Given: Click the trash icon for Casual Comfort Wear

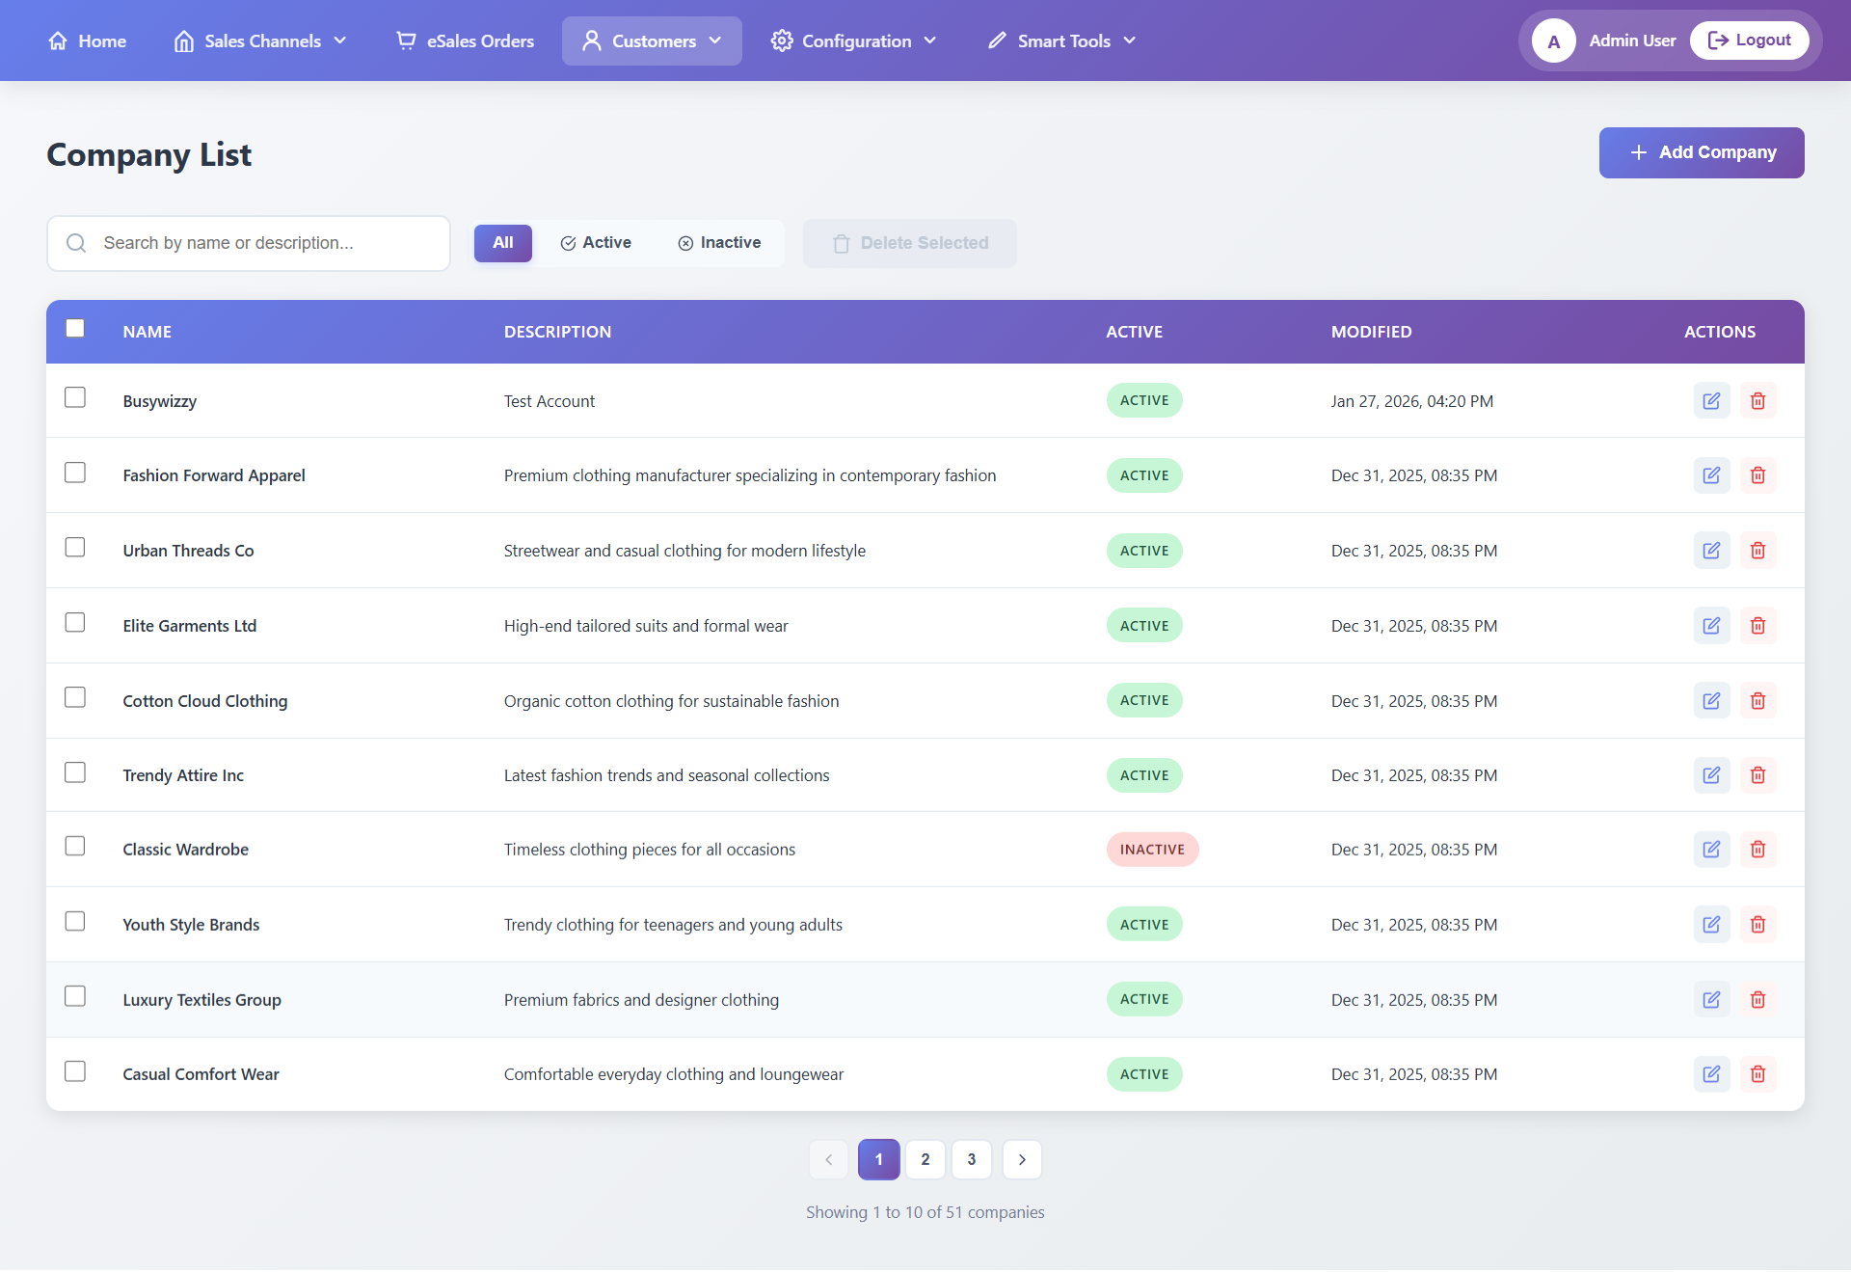Looking at the screenshot, I should point(1757,1074).
